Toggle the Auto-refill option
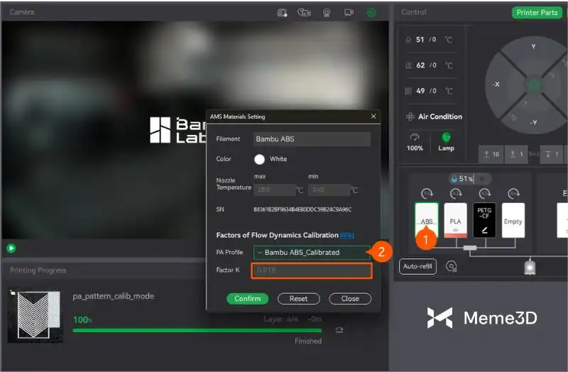The image size is (568, 372). 417,266
